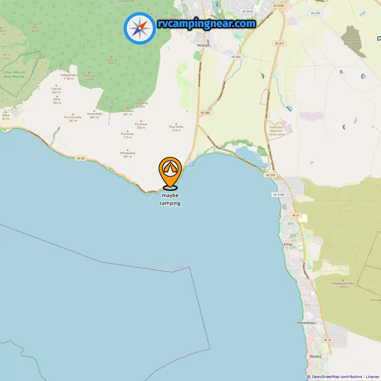Click the HI 3100 route marker
The height and width of the screenshot is (381, 381).
(279, 195)
